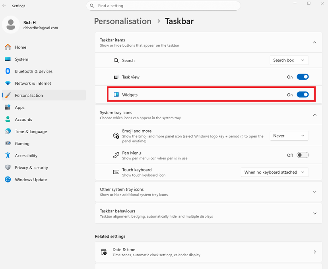Image resolution: width=328 pixels, height=269 pixels.
Task: Open the Search box dropdown
Action: 289,60
